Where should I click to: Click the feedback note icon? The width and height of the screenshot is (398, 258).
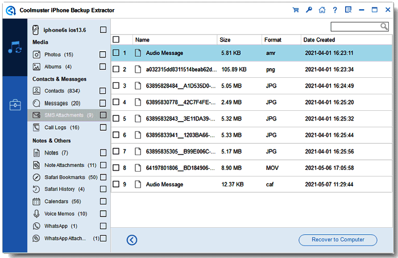coord(348,10)
